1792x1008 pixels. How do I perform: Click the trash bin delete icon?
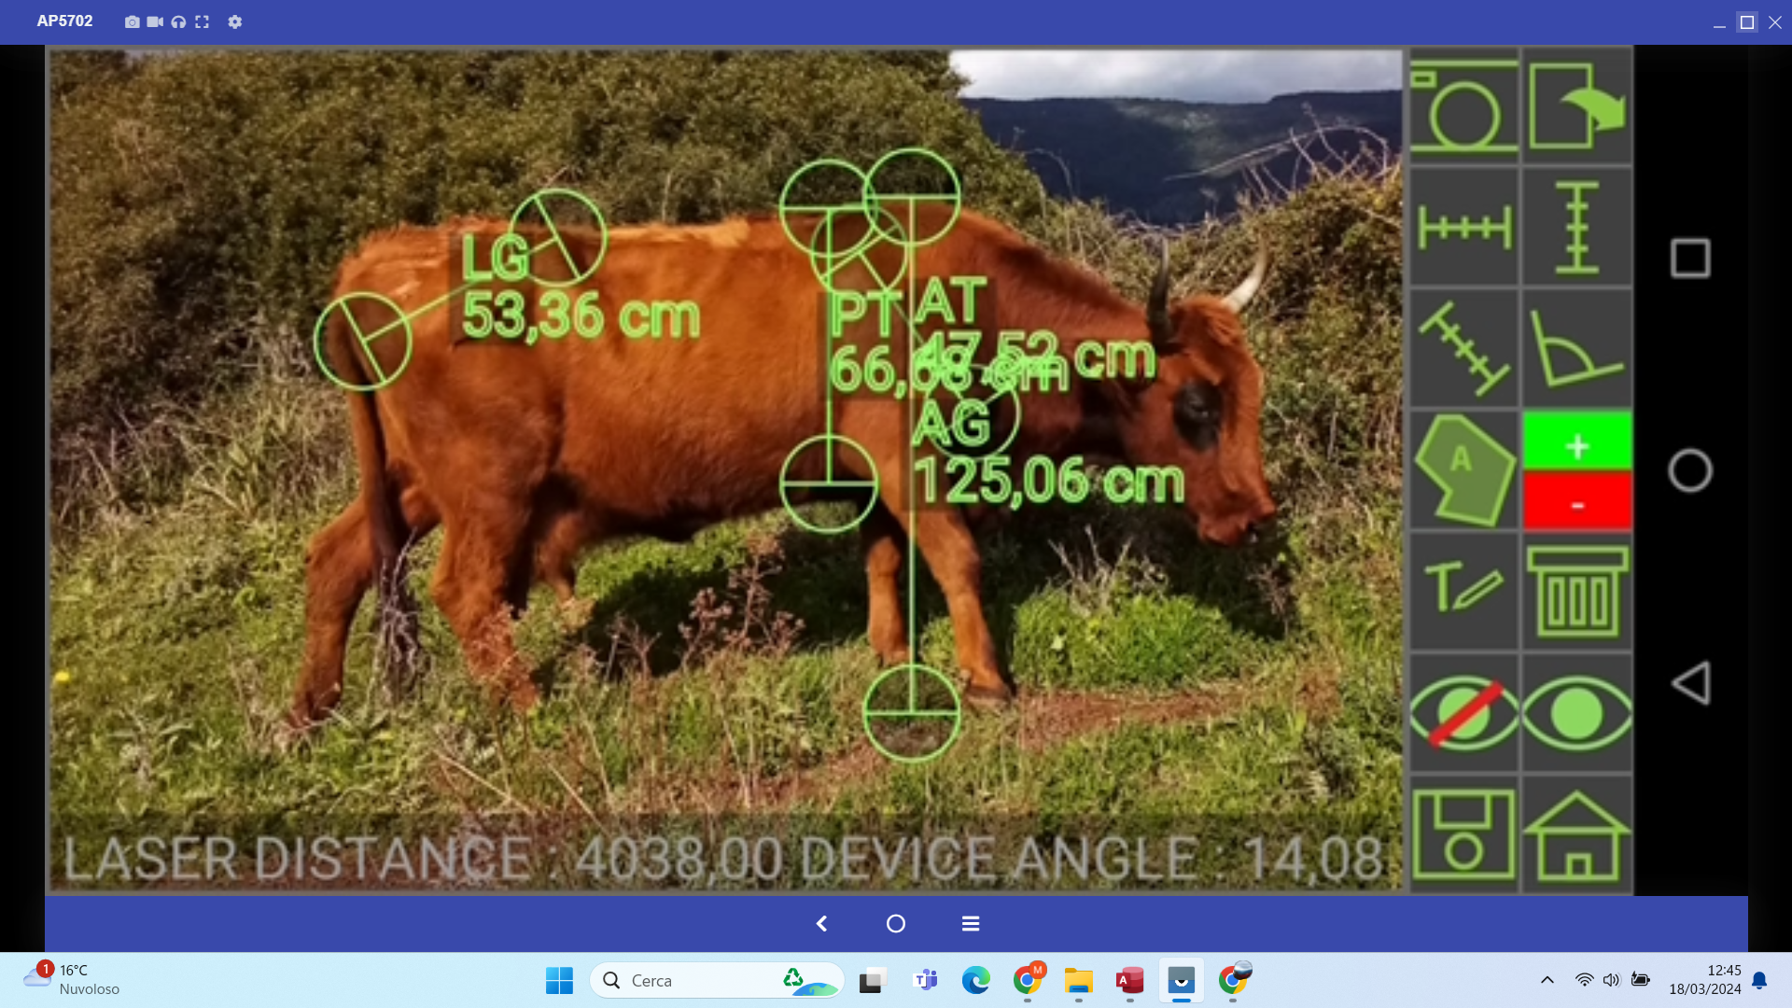click(1576, 592)
